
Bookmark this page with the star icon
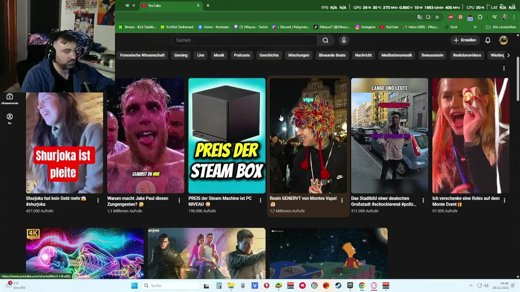437,17
